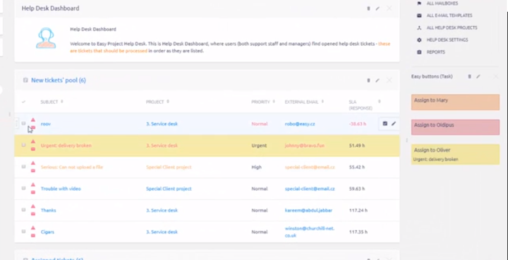This screenshot has height=260, width=508.
Task: Tick checkbox for Urgent: delivery broken ticket
Action: click(23, 145)
